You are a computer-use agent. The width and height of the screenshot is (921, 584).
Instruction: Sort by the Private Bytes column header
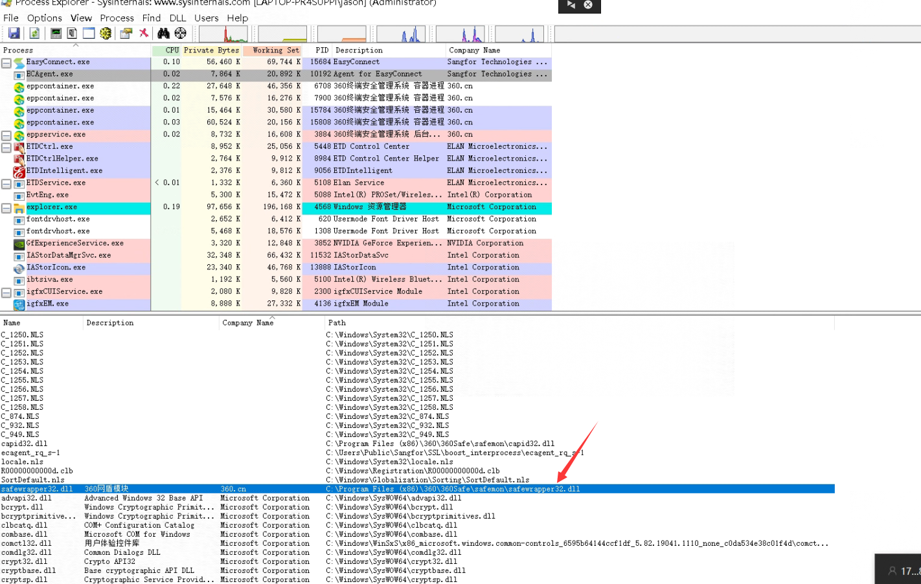pyautogui.click(x=211, y=51)
